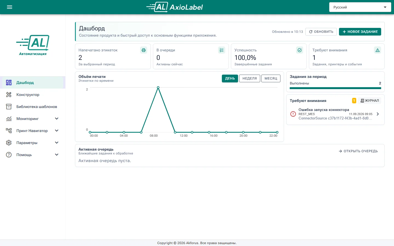394x246 pixels.
Task: Click the Выполнены green progress bar
Action: [x=335, y=88]
